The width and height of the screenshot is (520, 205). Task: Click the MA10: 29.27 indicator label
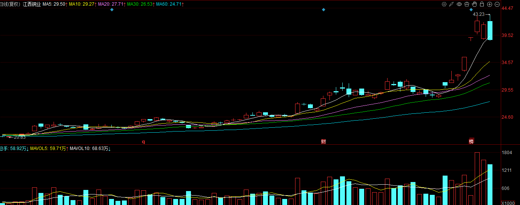tap(83, 4)
